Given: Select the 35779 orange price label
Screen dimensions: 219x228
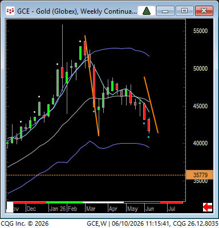Looking at the screenshot, I should 200,175.
